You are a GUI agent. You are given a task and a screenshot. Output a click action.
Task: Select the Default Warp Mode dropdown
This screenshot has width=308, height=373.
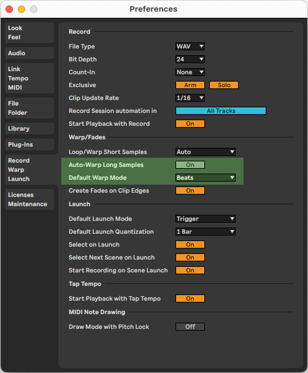pos(206,177)
